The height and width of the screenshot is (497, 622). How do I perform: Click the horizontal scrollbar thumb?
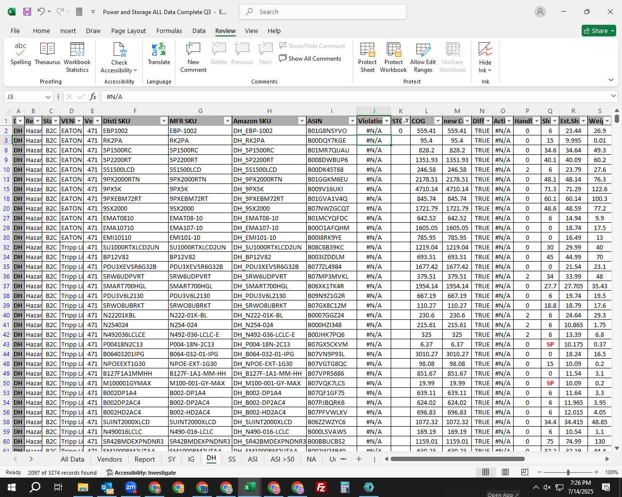pos(457,459)
